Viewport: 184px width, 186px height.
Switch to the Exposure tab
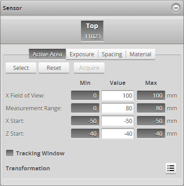pyautogui.click(x=82, y=54)
